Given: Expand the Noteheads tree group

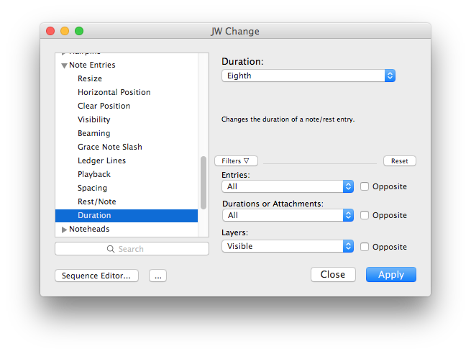Looking at the screenshot, I should click(64, 230).
